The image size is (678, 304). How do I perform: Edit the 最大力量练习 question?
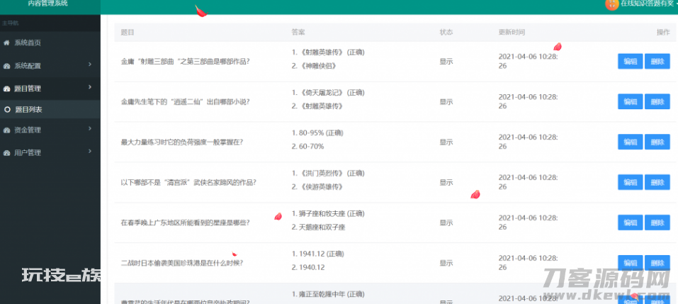point(631,142)
